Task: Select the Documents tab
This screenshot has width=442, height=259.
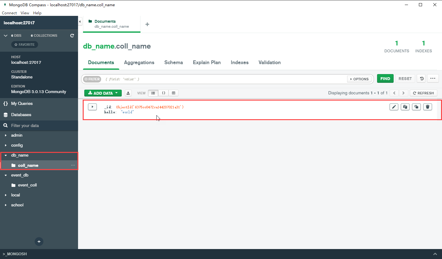Action: coord(101,63)
